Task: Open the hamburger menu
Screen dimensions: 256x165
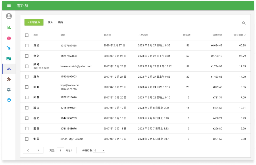Action: [9, 6]
